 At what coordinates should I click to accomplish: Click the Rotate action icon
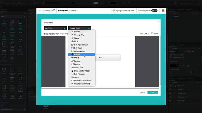(72, 64)
